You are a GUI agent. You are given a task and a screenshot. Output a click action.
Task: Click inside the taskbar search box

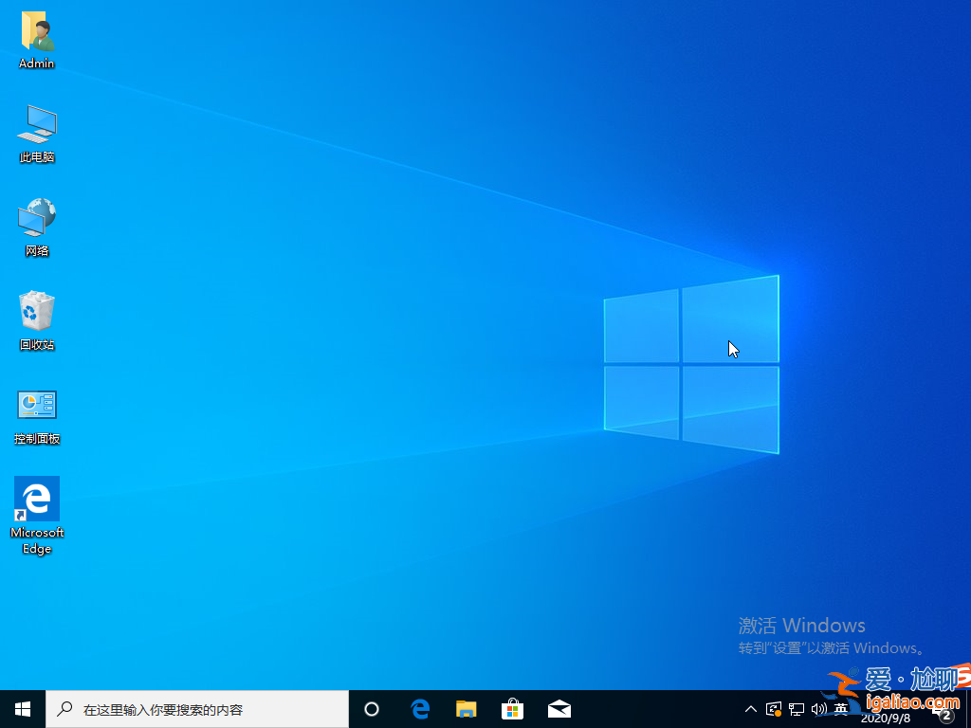[197, 708]
